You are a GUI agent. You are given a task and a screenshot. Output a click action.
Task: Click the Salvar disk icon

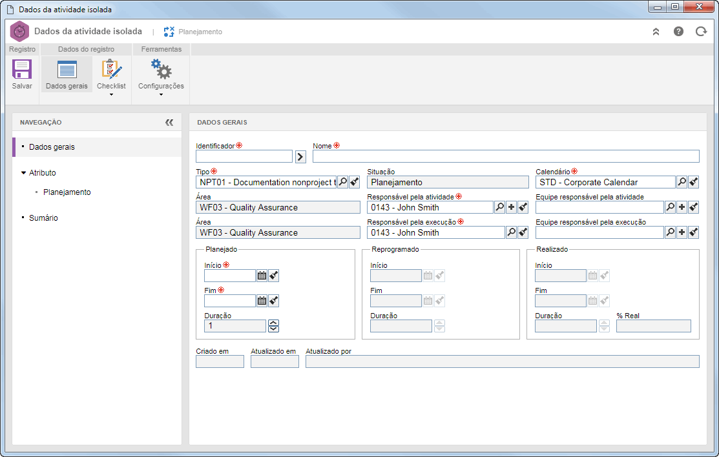[21, 70]
